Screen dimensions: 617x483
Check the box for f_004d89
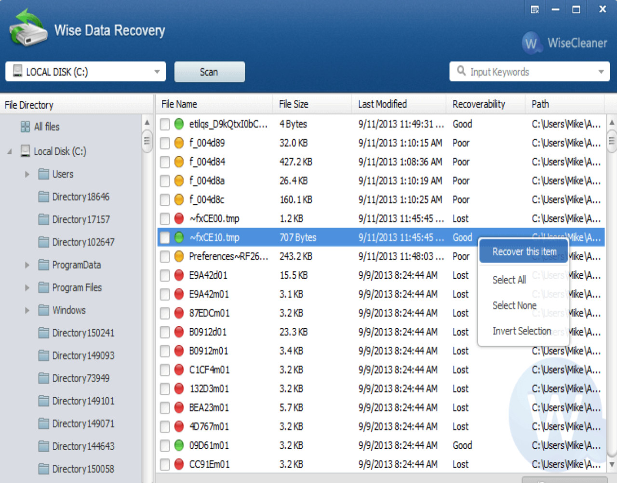click(x=165, y=143)
